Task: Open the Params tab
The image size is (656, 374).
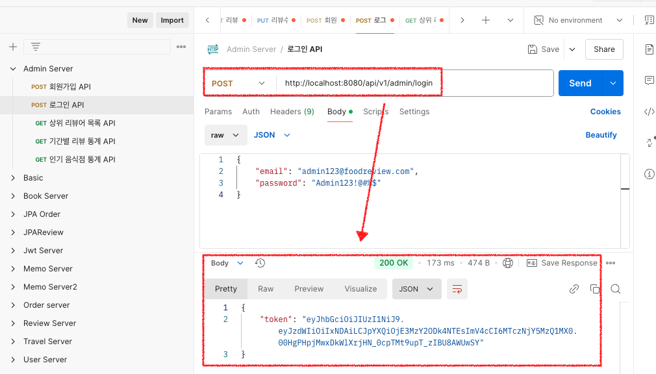Action: (x=218, y=112)
